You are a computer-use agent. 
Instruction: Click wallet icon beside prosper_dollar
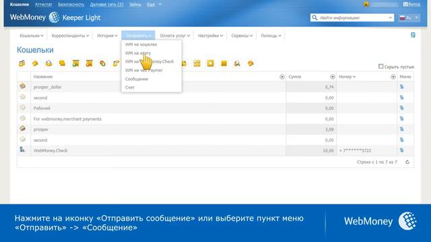point(22,86)
